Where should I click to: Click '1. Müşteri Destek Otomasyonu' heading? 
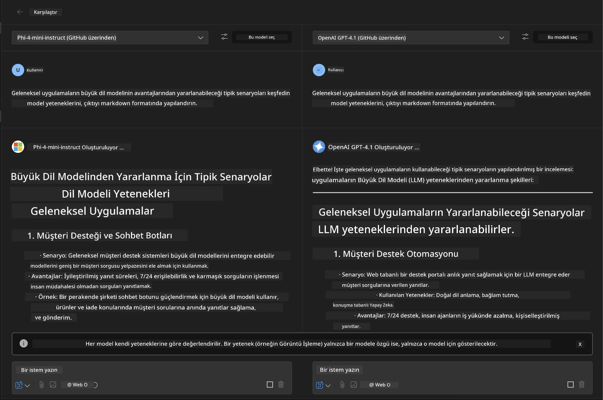point(396,254)
